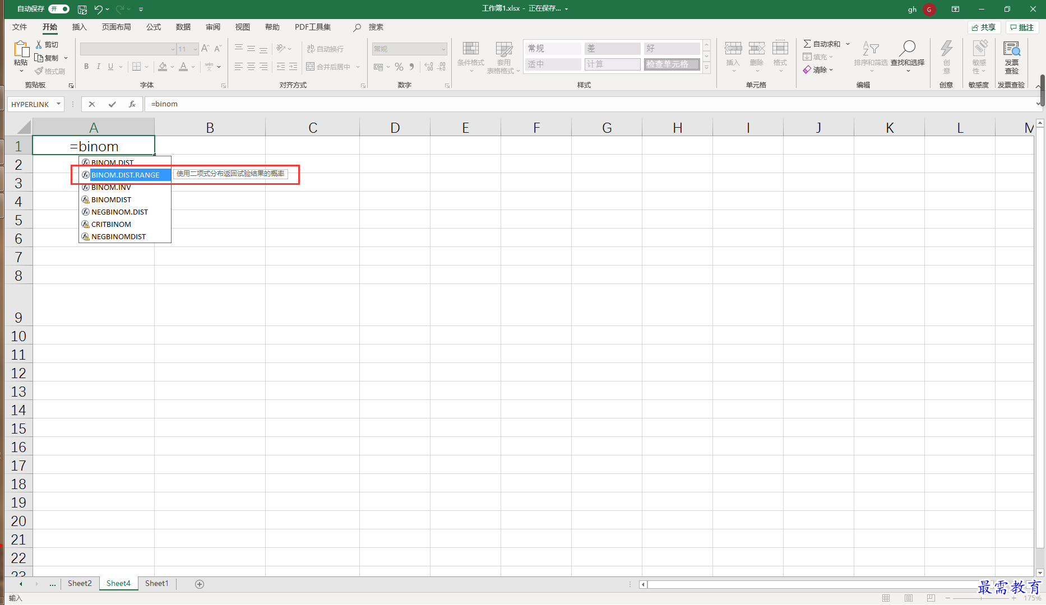Viewport: 1046px width, 605px height.
Task: Select NEGBINOM.DIST from the function list
Action: point(125,212)
